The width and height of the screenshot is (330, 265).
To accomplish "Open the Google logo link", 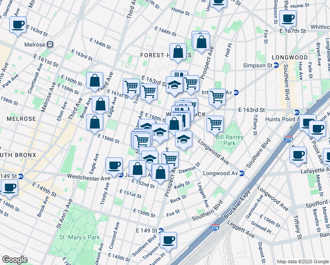I will [x=15, y=260].
